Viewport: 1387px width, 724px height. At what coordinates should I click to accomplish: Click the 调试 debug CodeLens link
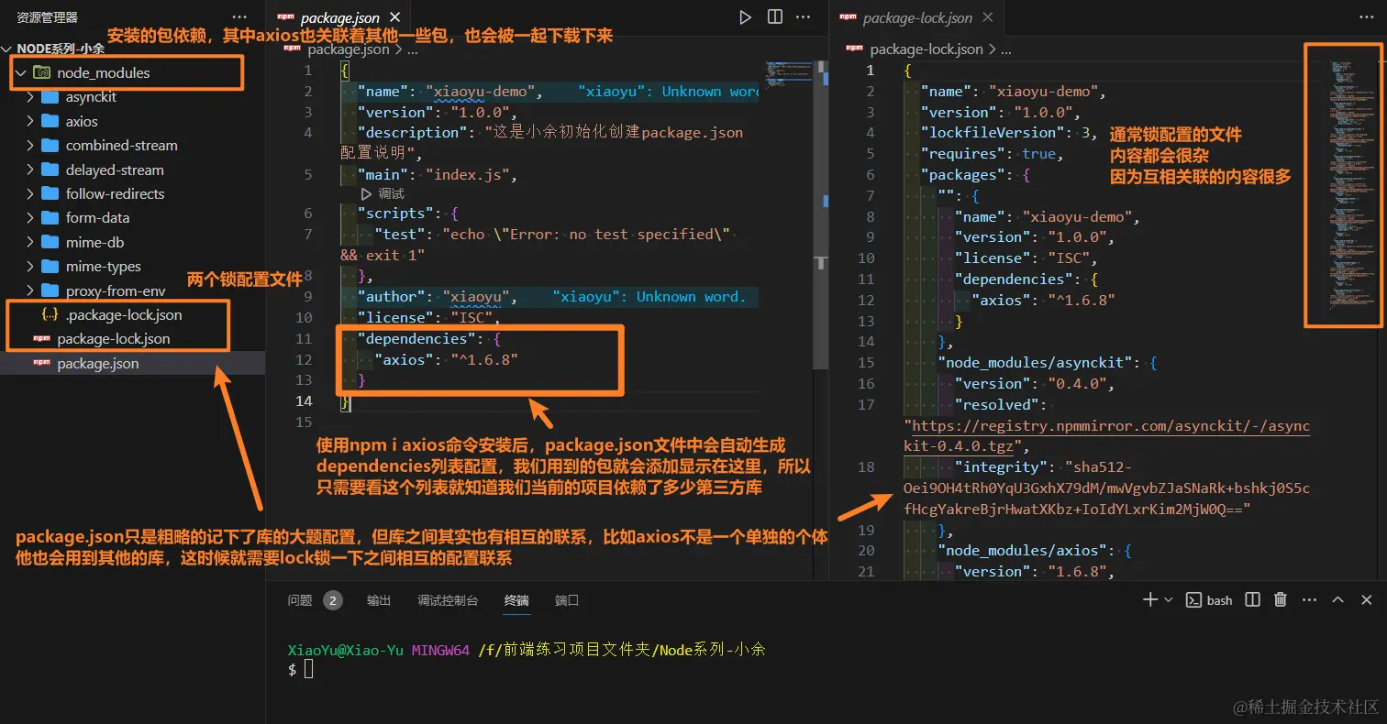pos(392,194)
